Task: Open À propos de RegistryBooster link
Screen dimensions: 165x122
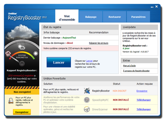Action: coord(136,71)
